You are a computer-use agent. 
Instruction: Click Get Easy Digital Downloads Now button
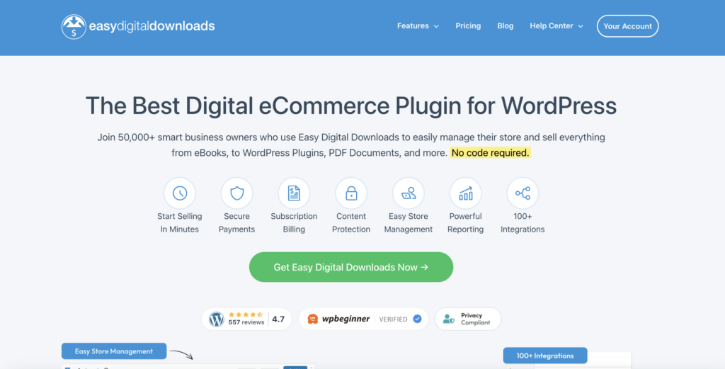pyautogui.click(x=351, y=267)
